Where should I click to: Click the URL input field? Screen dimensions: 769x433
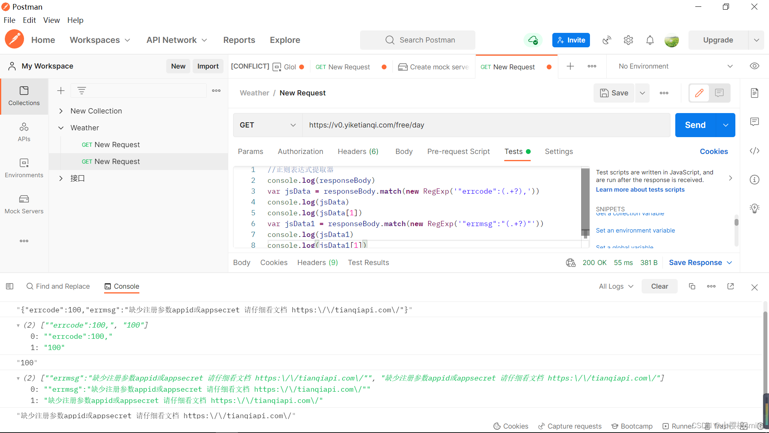coord(486,125)
